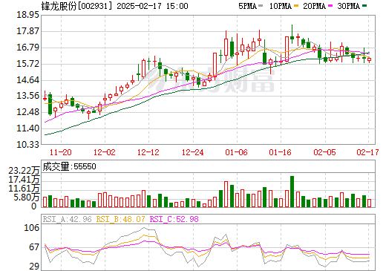Click the 18.95 price axis label

[27, 15]
